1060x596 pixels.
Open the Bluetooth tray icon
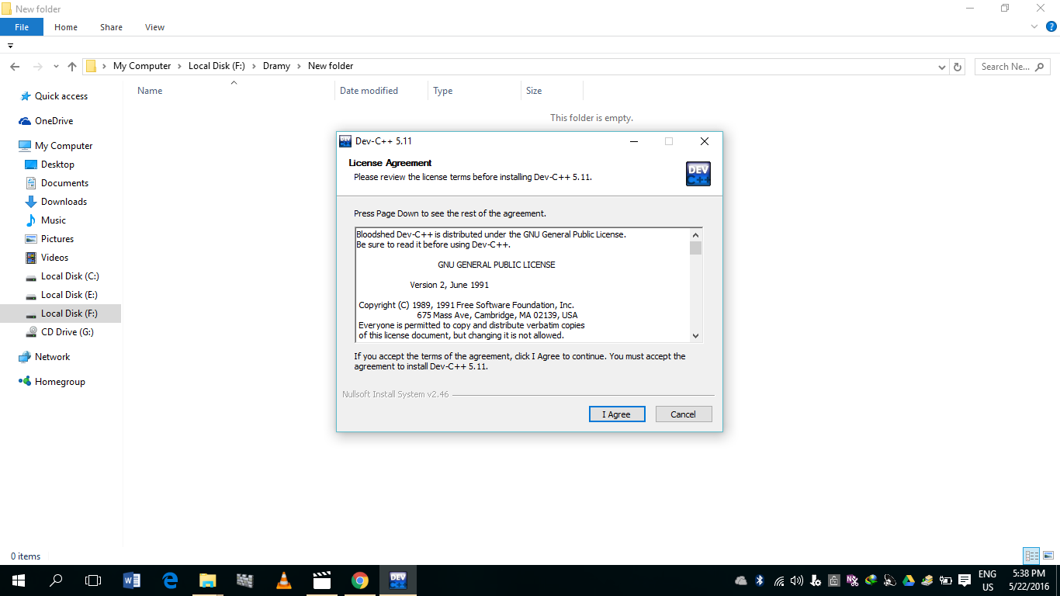coord(760,580)
